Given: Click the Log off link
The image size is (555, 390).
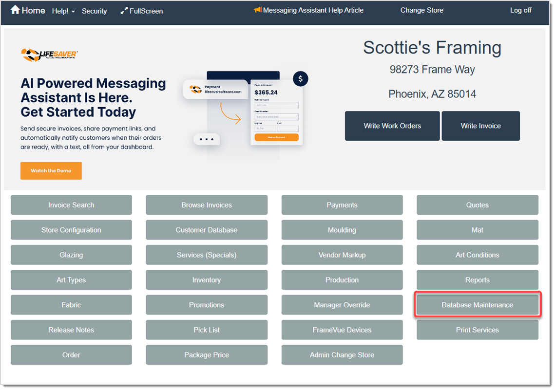Looking at the screenshot, I should click(520, 10).
